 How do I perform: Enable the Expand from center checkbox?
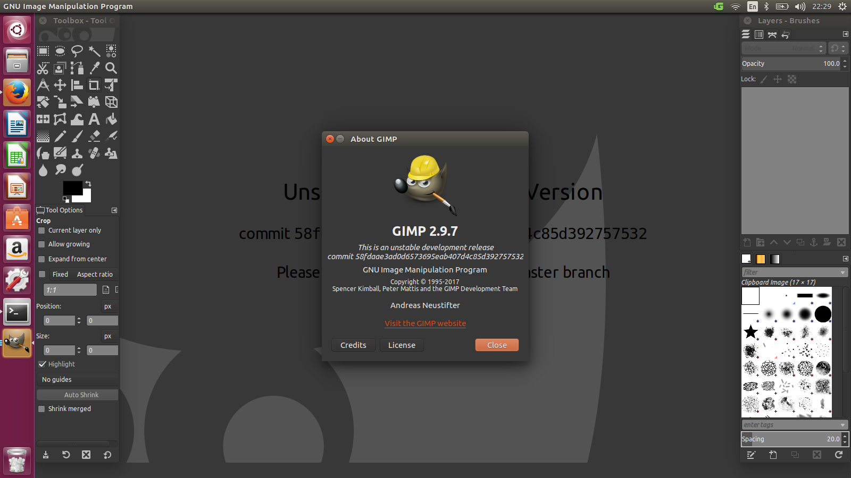[41, 259]
